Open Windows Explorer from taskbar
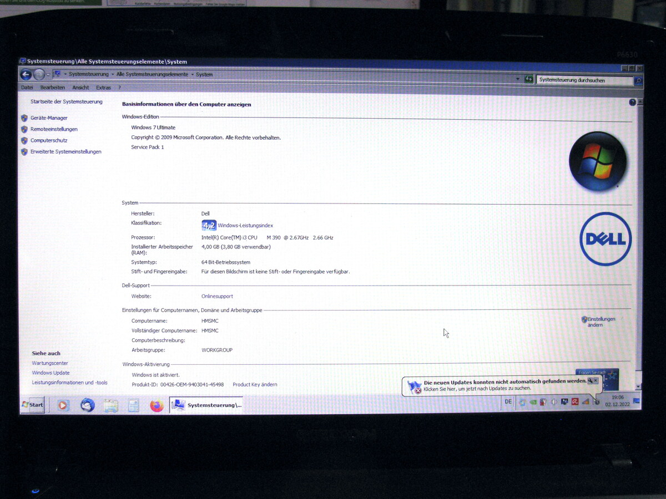The width and height of the screenshot is (666, 499). (x=111, y=405)
